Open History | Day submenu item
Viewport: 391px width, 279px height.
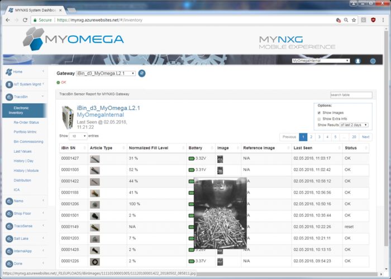(x=23, y=161)
